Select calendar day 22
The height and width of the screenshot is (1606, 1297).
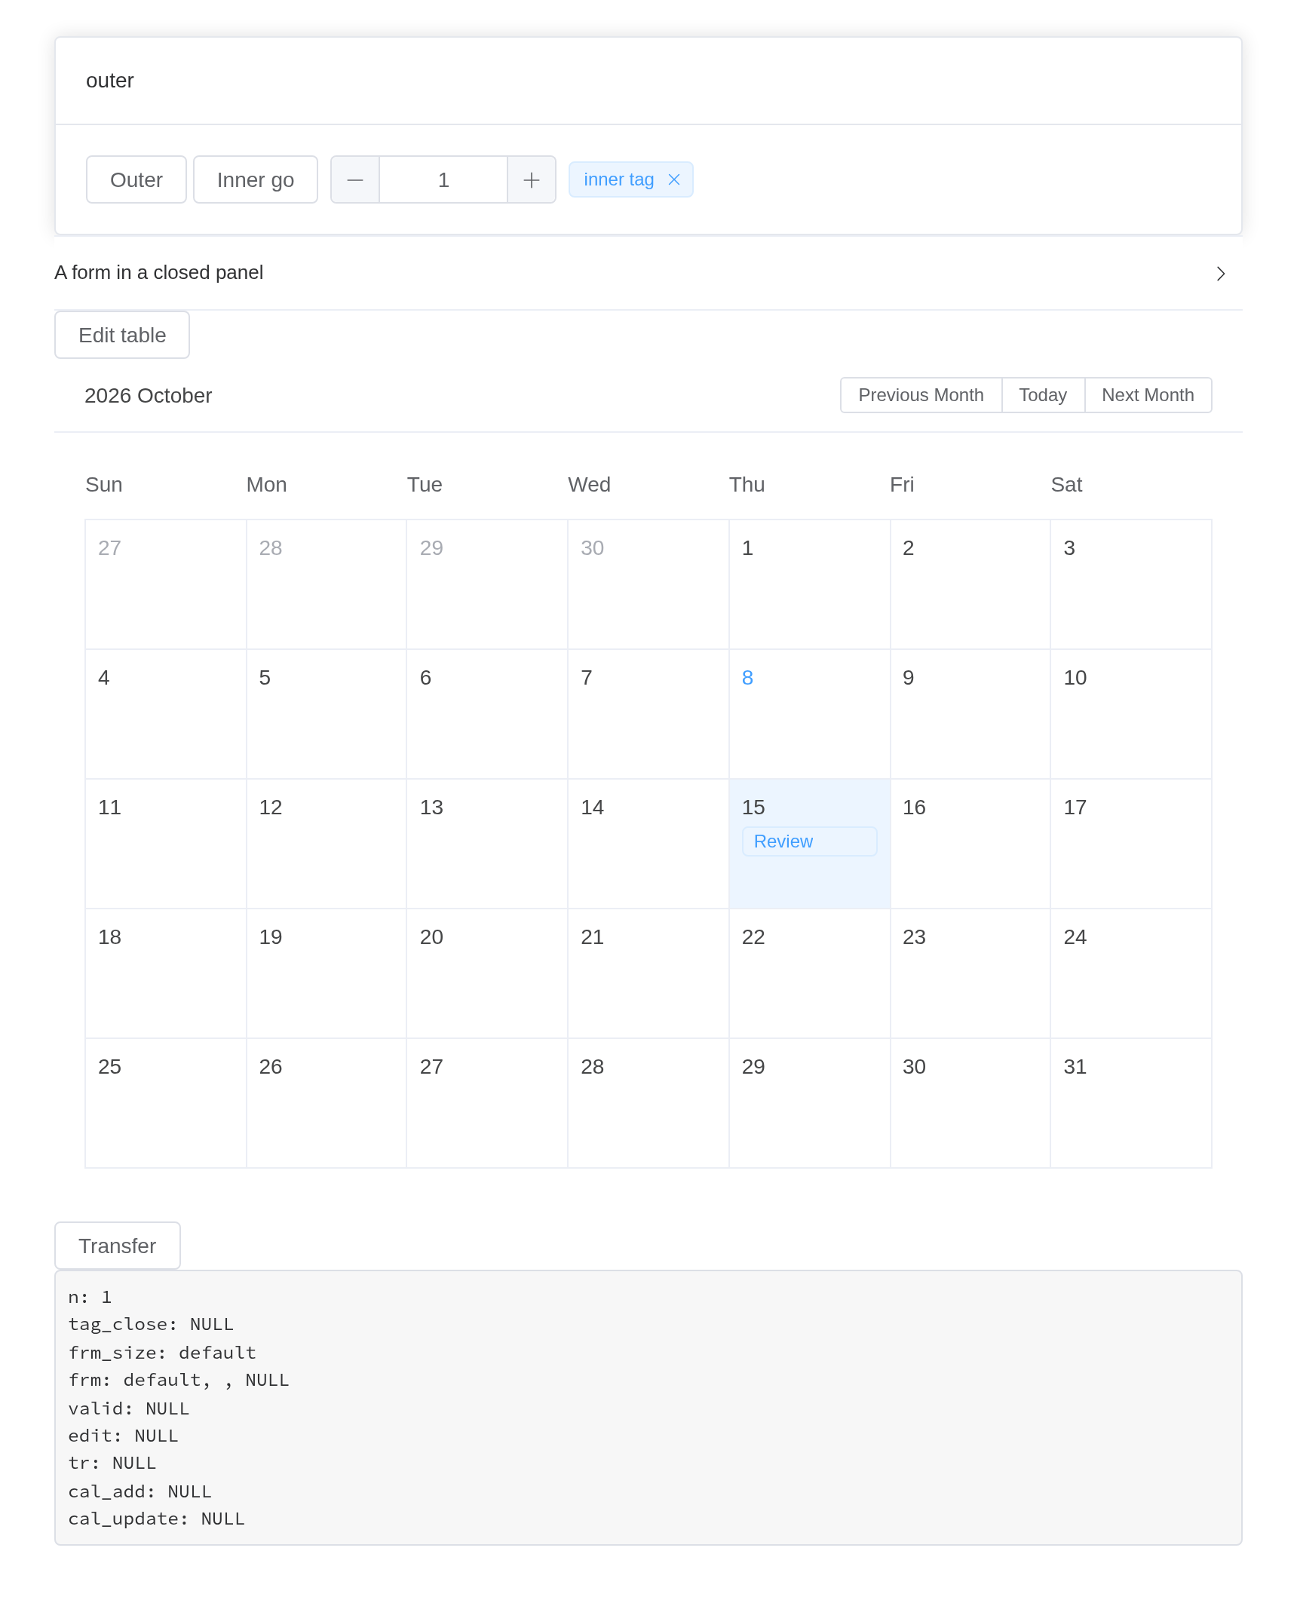tap(809, 973)
